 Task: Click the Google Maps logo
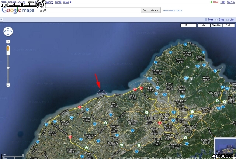18,10
